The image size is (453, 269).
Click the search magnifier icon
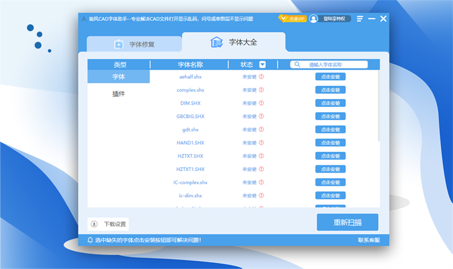[x=297, y=65]
